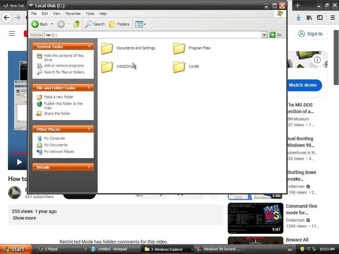Open the Favorites menu
The height and width of the screenshot is (254, 339).
click(x=73, y=14)
